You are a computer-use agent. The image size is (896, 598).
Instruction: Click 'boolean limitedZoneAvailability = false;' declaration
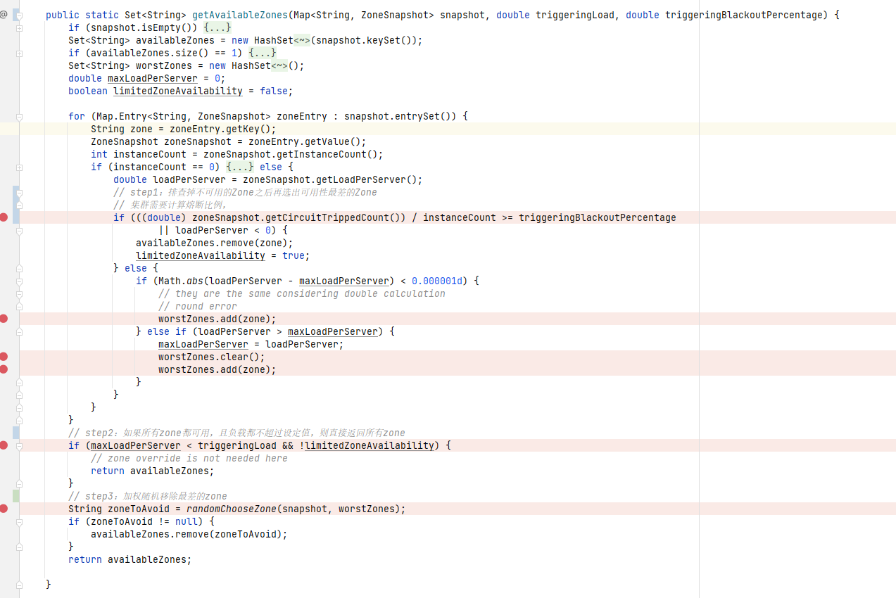(180, 91)
